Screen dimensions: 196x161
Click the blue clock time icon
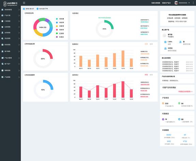point(37,9)
